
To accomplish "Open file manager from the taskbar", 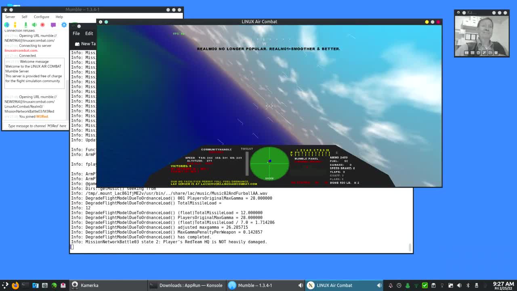I will 36,285.
